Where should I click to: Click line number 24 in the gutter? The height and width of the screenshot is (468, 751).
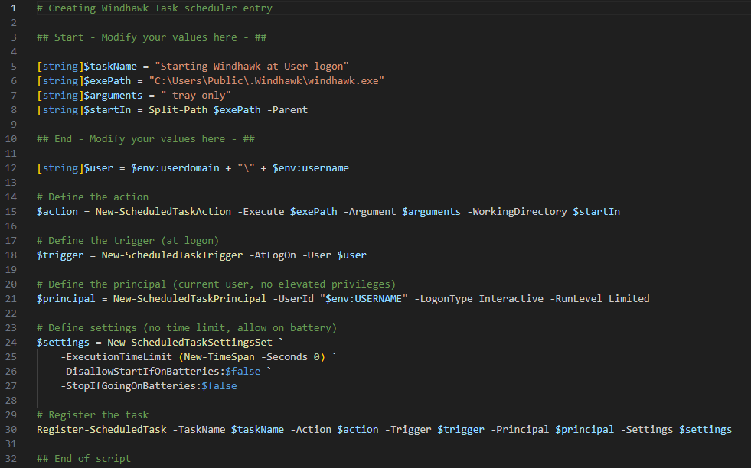tap(11, 342)
